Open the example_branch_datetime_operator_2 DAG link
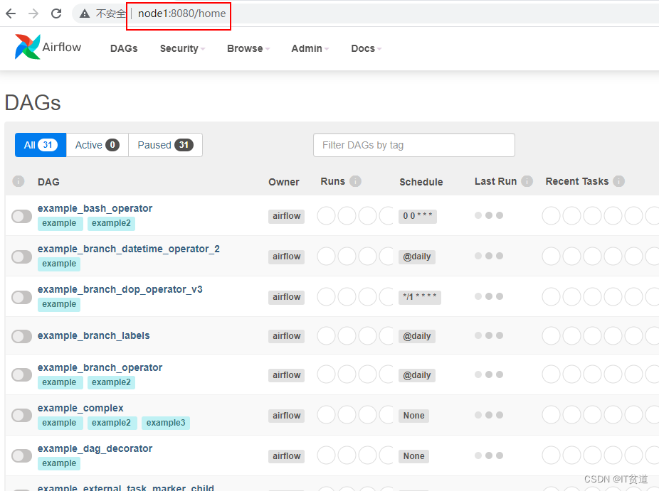 coord(129,249)
